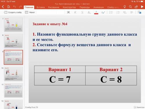Click the 'Вариант 1' table cell
The height and width of the screenshot is (109, 145).
pos(60,69)
